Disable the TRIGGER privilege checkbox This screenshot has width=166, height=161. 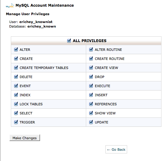point(16,122)
